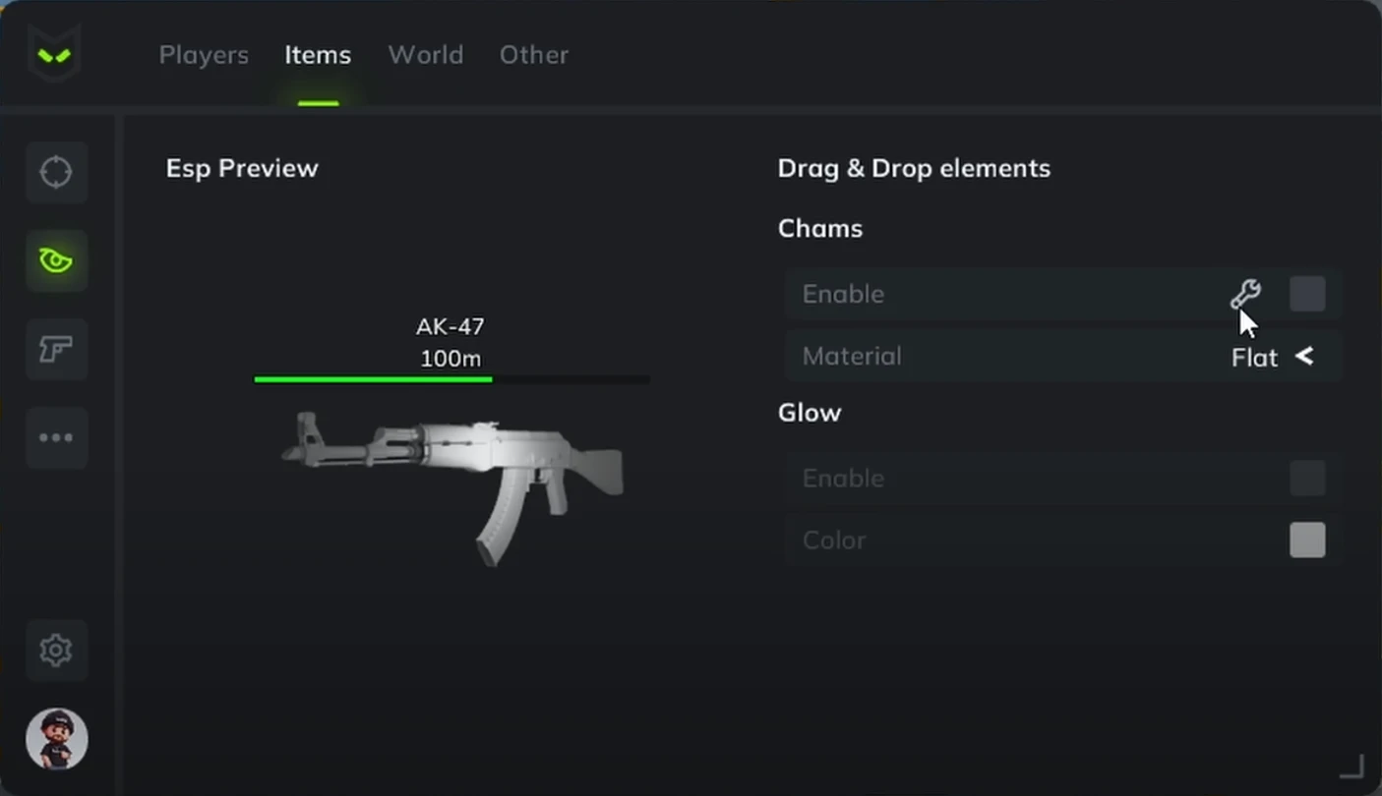
Task: Click the user avatar profile picture
Action: click(x=56, y=739)
